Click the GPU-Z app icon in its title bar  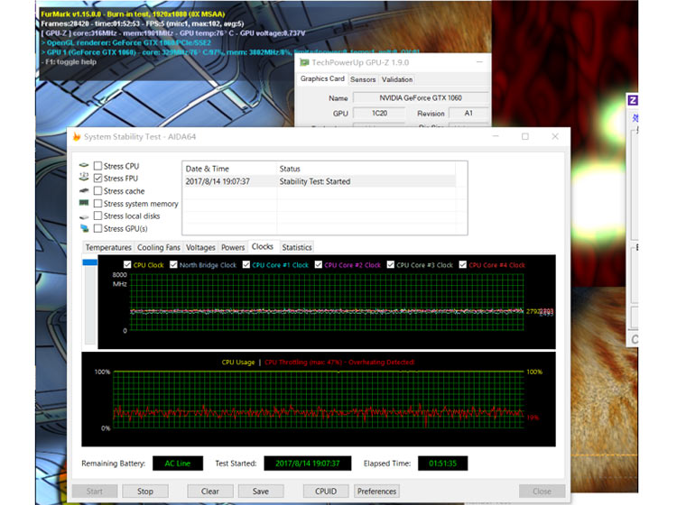(304, 62)
